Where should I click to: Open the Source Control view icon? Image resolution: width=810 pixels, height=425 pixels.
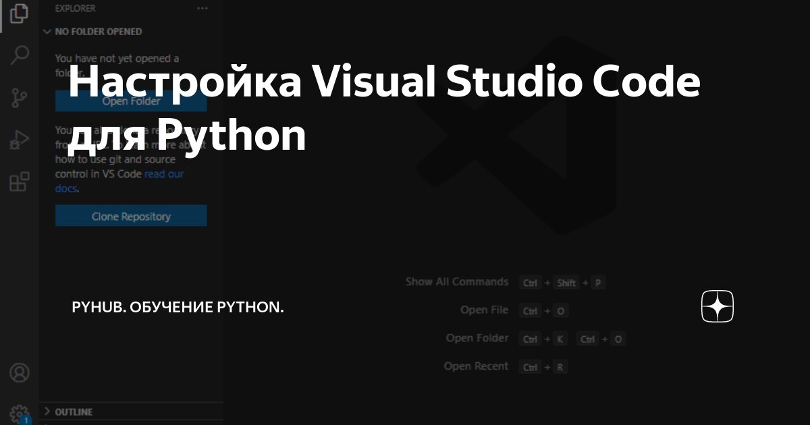point(20,98)
